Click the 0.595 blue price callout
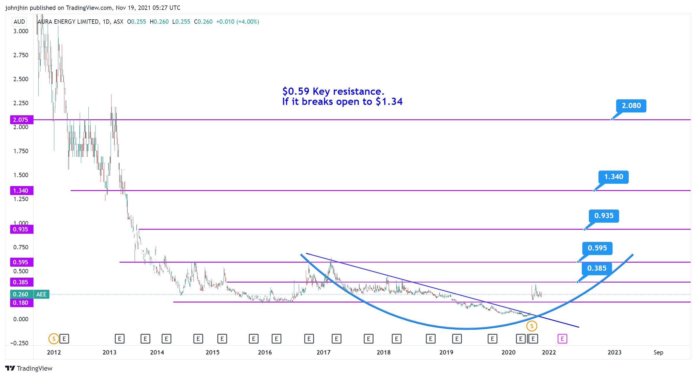The width and height of the screenshot is (696, 377). tap(597, 248)
